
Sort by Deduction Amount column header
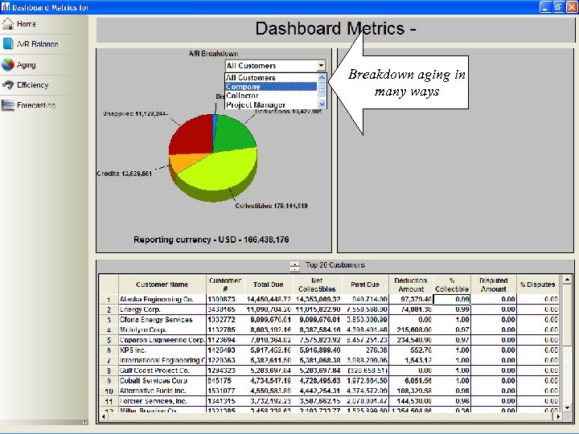pos(411,285)
